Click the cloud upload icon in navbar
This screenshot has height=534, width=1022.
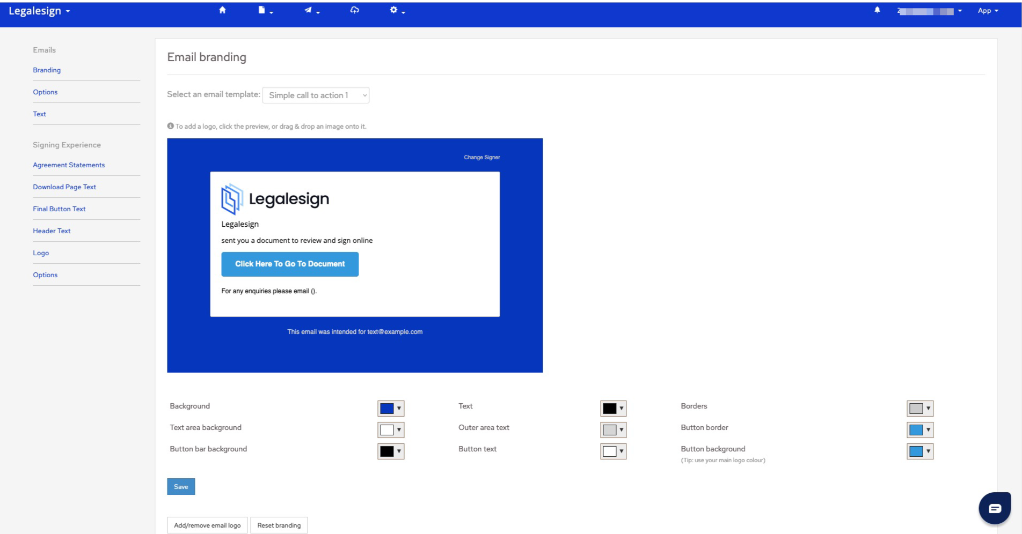coord(354,10)
